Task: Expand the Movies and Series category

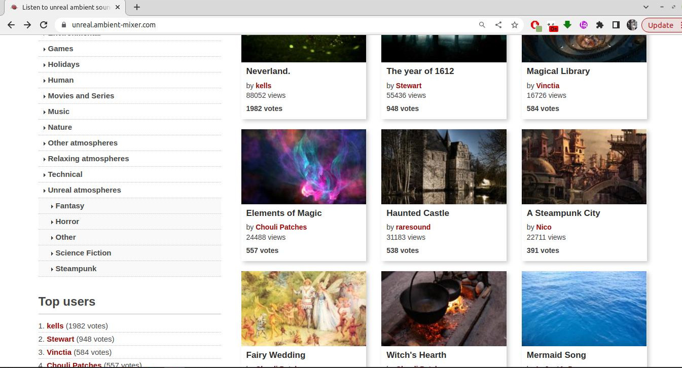Action: coord(81,96)
